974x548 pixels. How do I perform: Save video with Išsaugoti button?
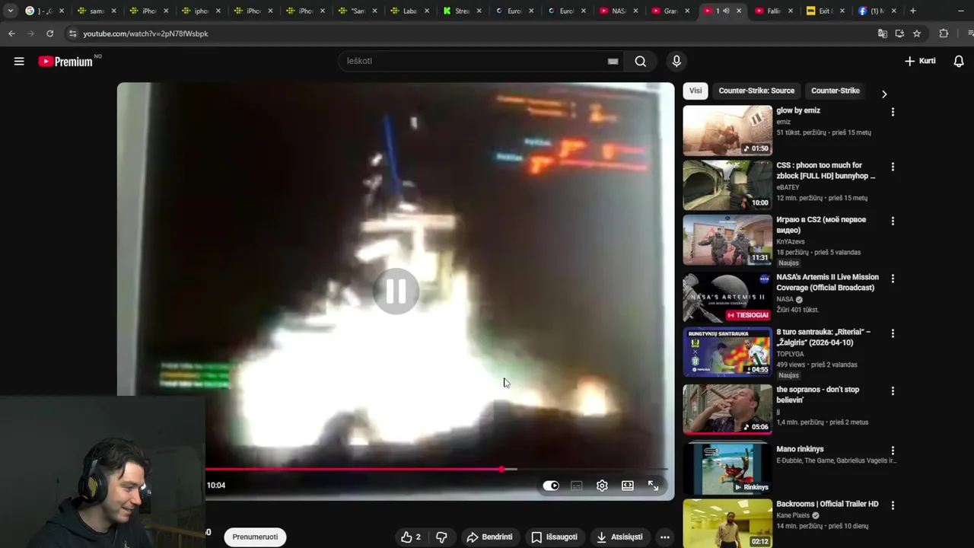point(554,537)
